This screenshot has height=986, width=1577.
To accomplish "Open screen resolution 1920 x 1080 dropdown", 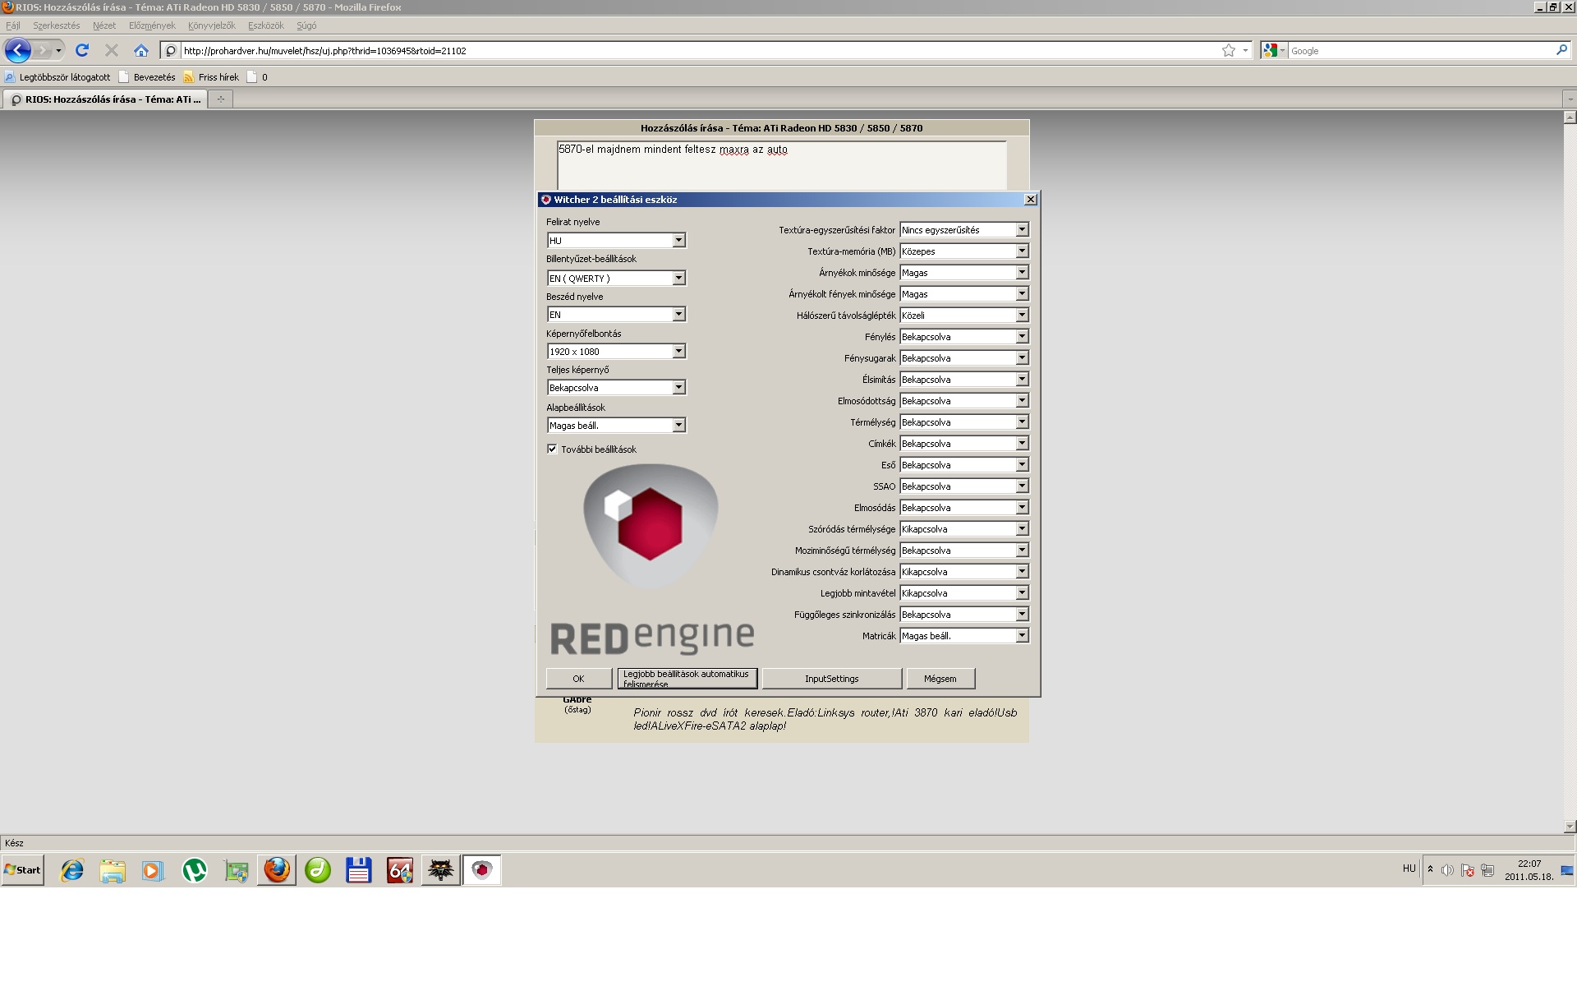I will point(616,352).
